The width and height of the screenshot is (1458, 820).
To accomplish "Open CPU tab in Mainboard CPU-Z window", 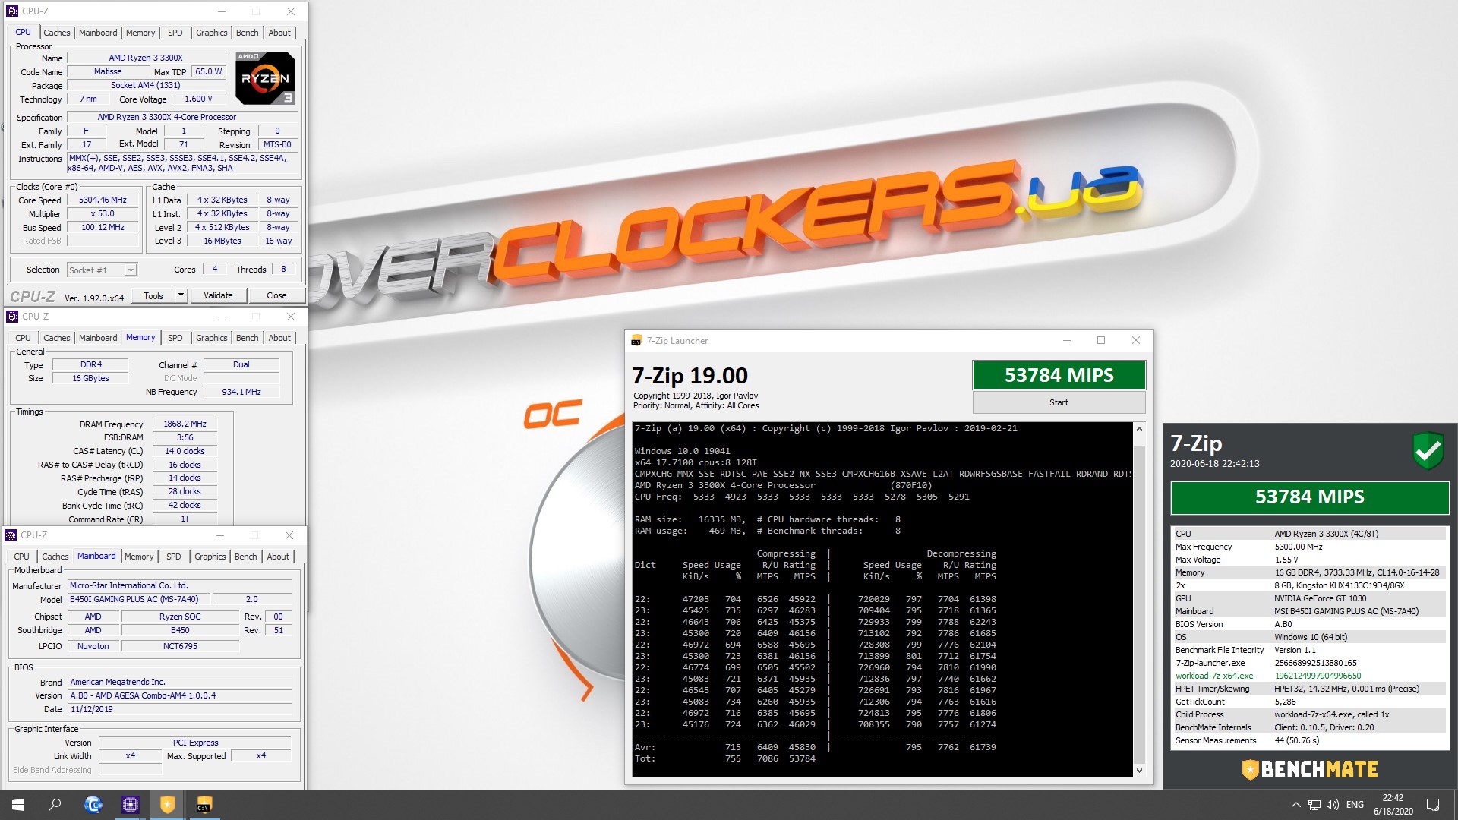I will point(22,557).
